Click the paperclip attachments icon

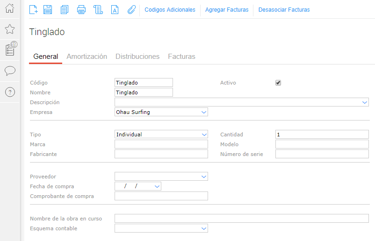point(131,9)
